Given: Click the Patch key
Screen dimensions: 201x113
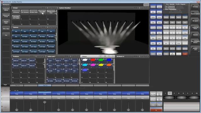Looking at the screenshot, I should (x=153, y=33).
